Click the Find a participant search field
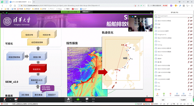This screenshot has height=106, width=194. click(174, 16)
